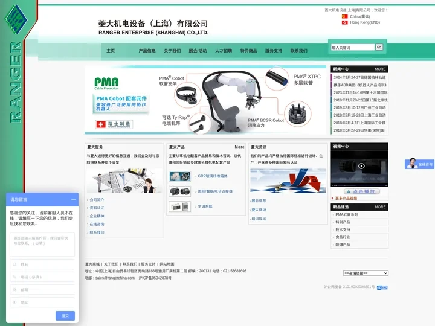Screen dimensions: 435x326
Task: Click MORE in 新品速递 header
Action: pyautogui.click(x=380, y=207)
